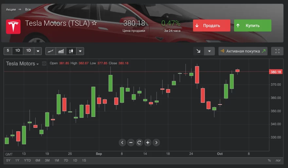Select 3M time range

tap(47, 160)
